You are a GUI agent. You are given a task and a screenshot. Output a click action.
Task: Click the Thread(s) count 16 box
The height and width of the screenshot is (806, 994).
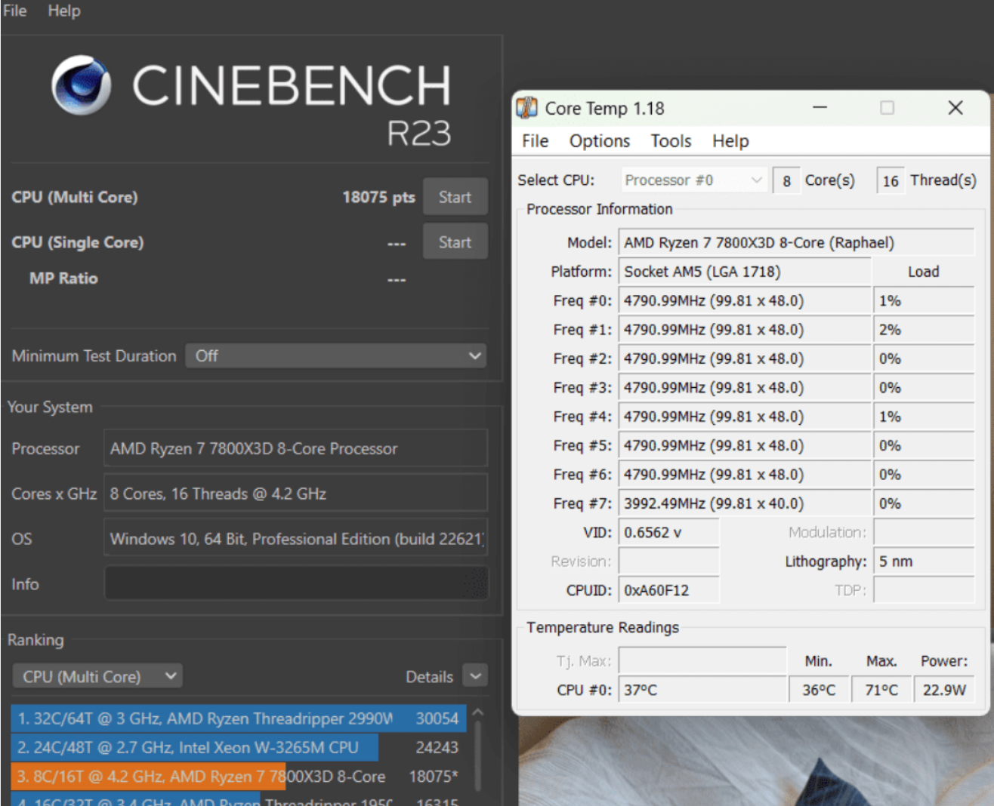[890, 181]
